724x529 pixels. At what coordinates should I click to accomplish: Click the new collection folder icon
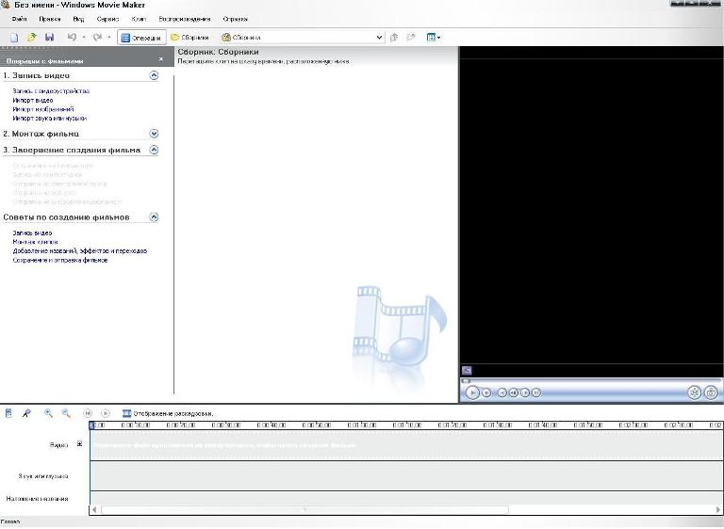(x=411, y=38)
